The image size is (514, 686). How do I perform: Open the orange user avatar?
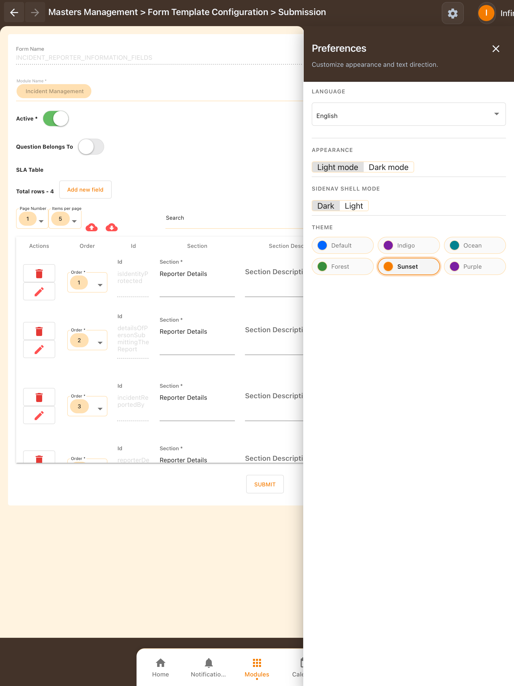[486, 13]
